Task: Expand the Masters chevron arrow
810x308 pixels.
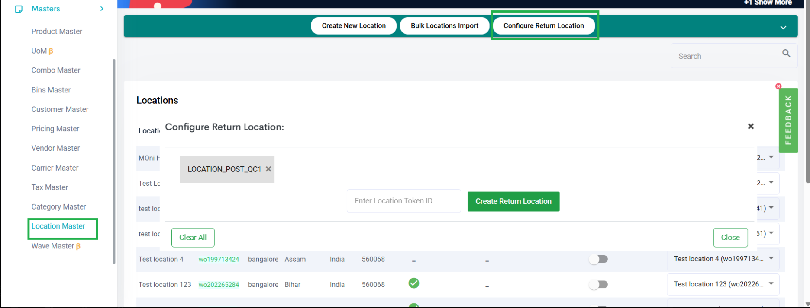Action: pos(102,9)
